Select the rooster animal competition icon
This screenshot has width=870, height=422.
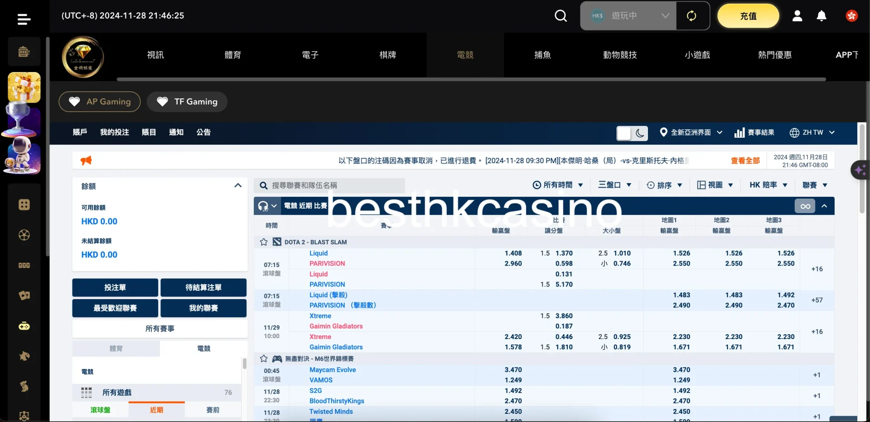click(x=24, y=387)
